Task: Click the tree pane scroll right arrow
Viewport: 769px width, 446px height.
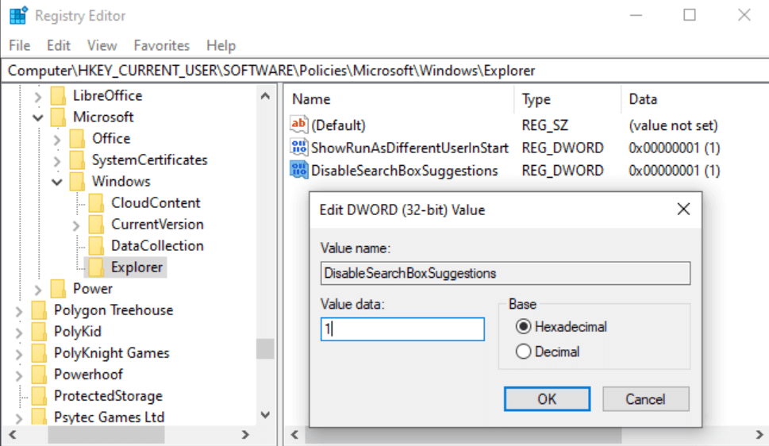Action: click(x=245, y=435)
